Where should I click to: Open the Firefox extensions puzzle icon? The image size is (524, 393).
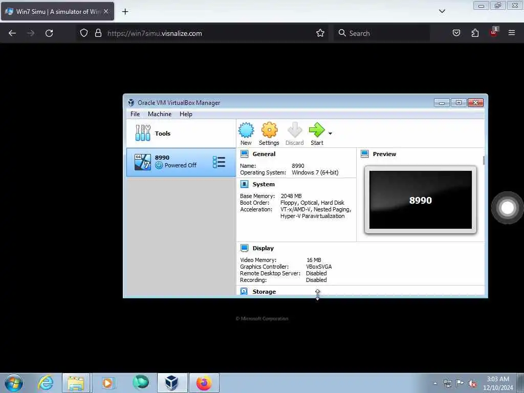coord(475,33)
